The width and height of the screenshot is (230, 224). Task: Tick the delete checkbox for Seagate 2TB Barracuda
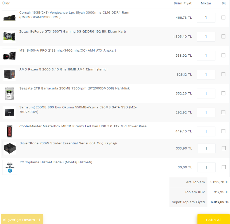click(223, 93)
